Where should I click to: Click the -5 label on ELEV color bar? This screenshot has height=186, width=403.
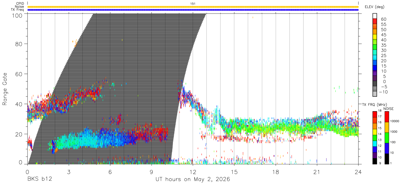point(384,87)
